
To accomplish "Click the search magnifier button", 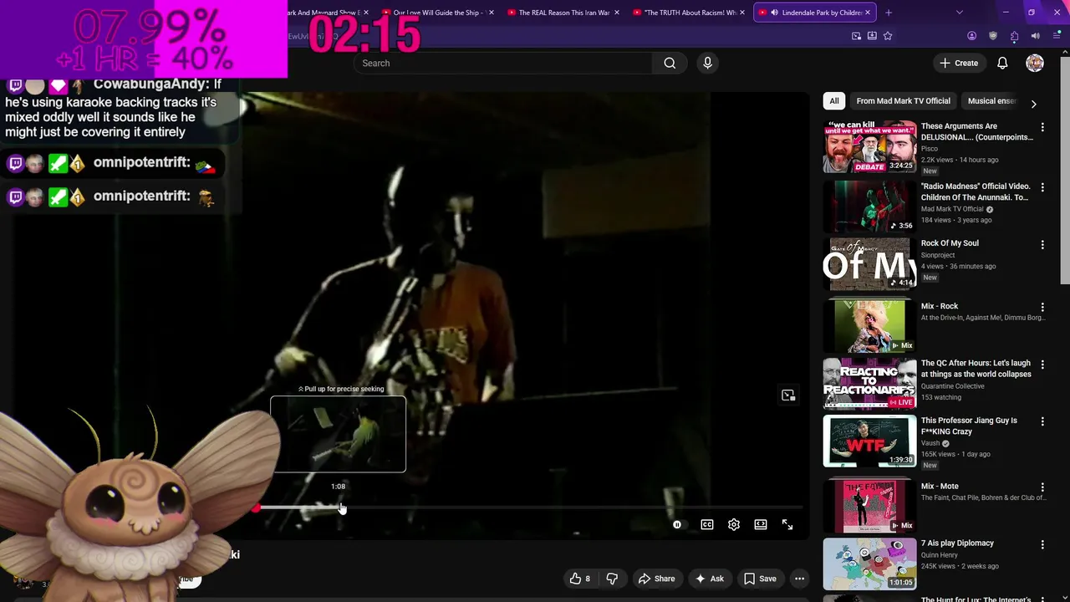I will coord(670,63).
